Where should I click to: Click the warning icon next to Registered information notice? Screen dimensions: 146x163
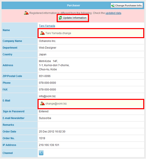point(26,13)
